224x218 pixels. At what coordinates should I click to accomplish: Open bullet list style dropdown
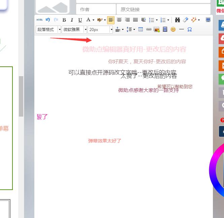click(x=157, y=20)
